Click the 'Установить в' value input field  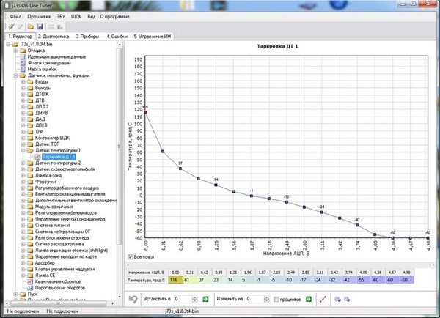click(183, 299)
